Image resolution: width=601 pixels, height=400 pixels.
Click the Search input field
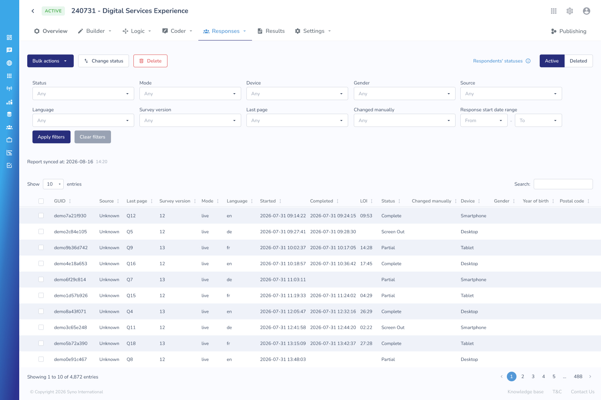tap(563, 184)
